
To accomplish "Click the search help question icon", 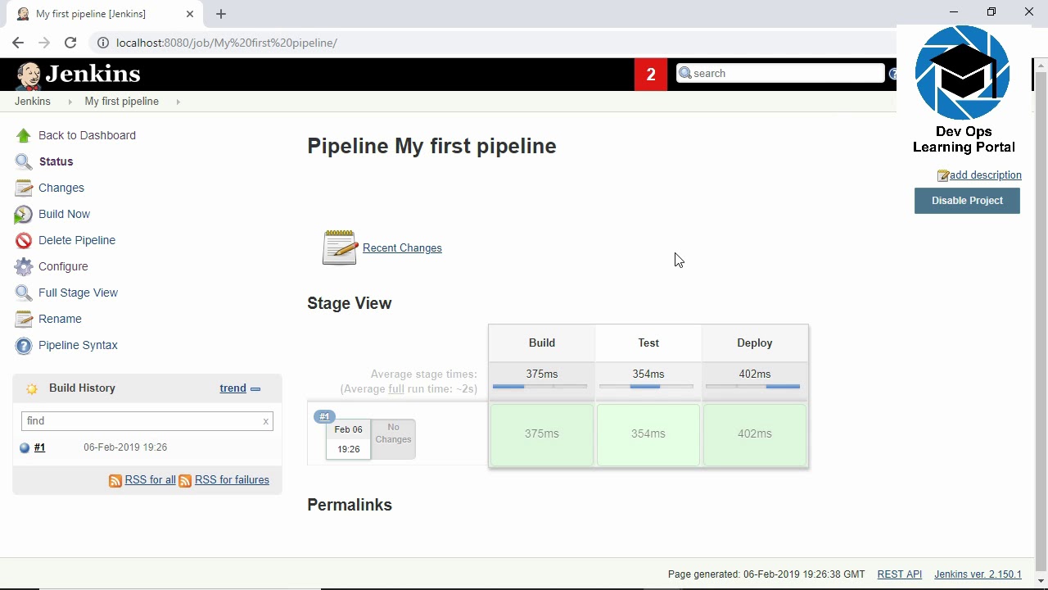I will (x=892, y=74).
